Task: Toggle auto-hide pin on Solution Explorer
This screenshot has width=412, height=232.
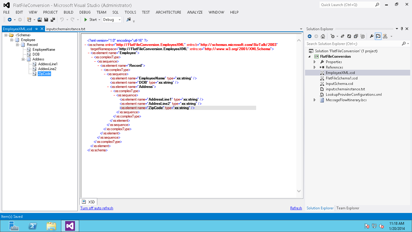Action: click(402, 29)
